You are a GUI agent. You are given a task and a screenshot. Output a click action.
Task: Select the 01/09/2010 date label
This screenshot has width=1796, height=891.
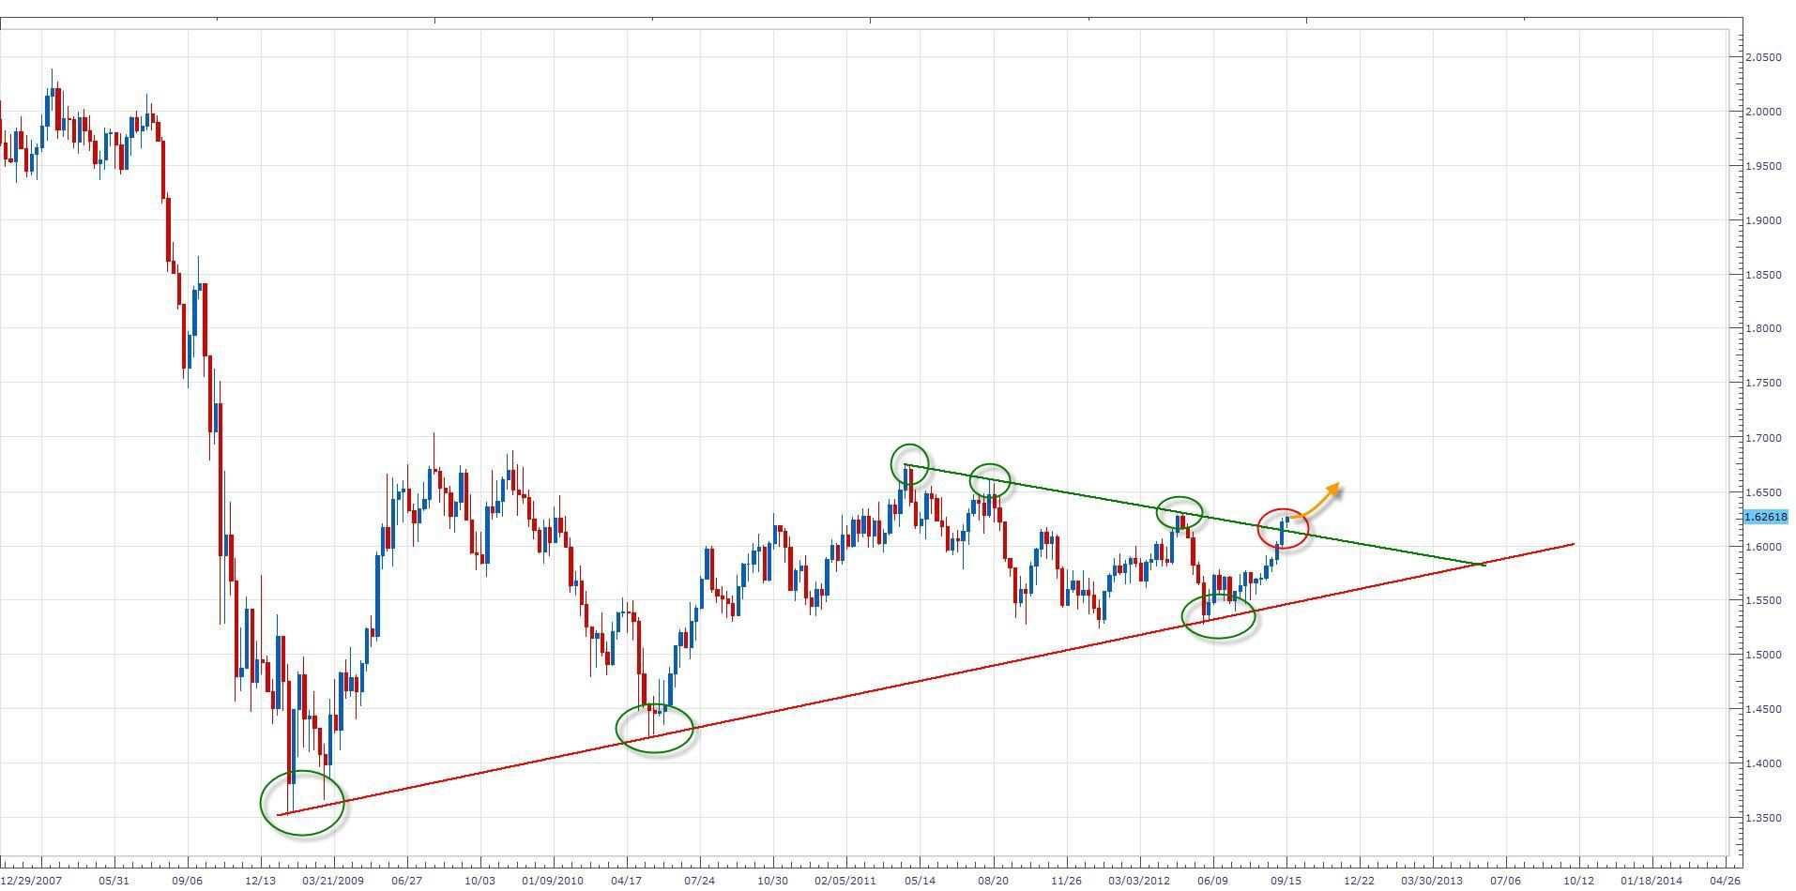tap(553, 881)
